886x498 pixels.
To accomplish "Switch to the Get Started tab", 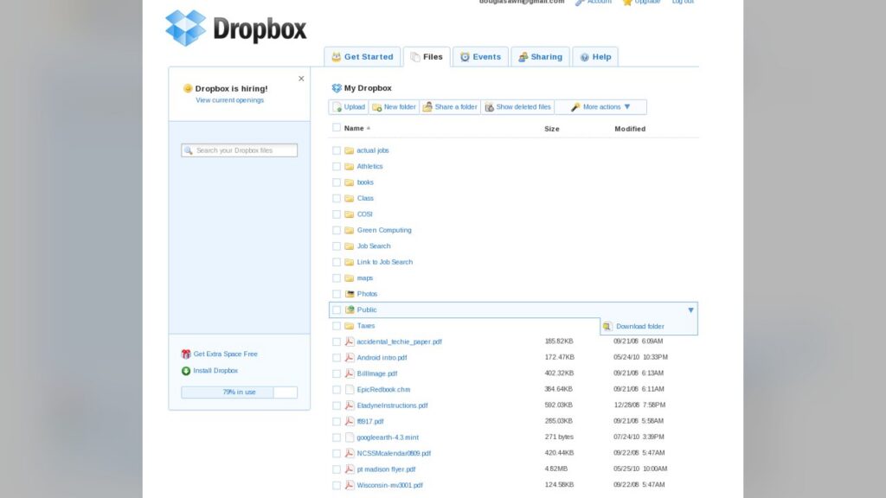I will [x=363, y=57].
